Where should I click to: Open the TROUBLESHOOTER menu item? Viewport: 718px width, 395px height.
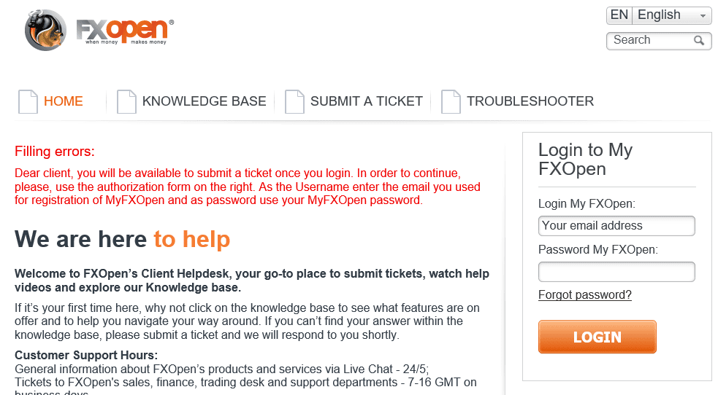click(x=530, y=101)
